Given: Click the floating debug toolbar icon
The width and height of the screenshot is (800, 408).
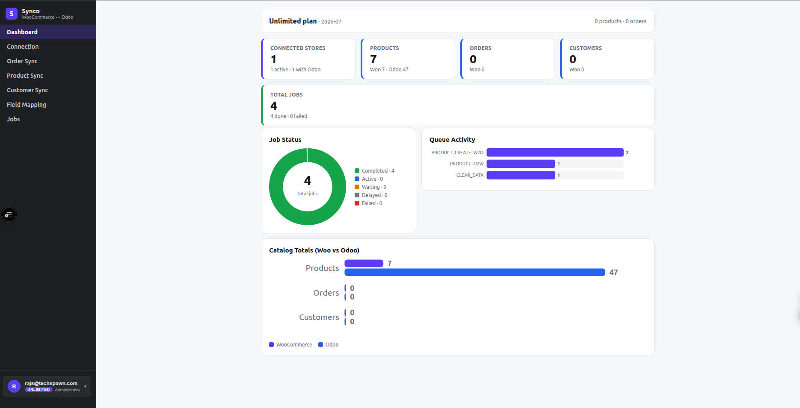Looking at the screenshot, I should point(9,214).
